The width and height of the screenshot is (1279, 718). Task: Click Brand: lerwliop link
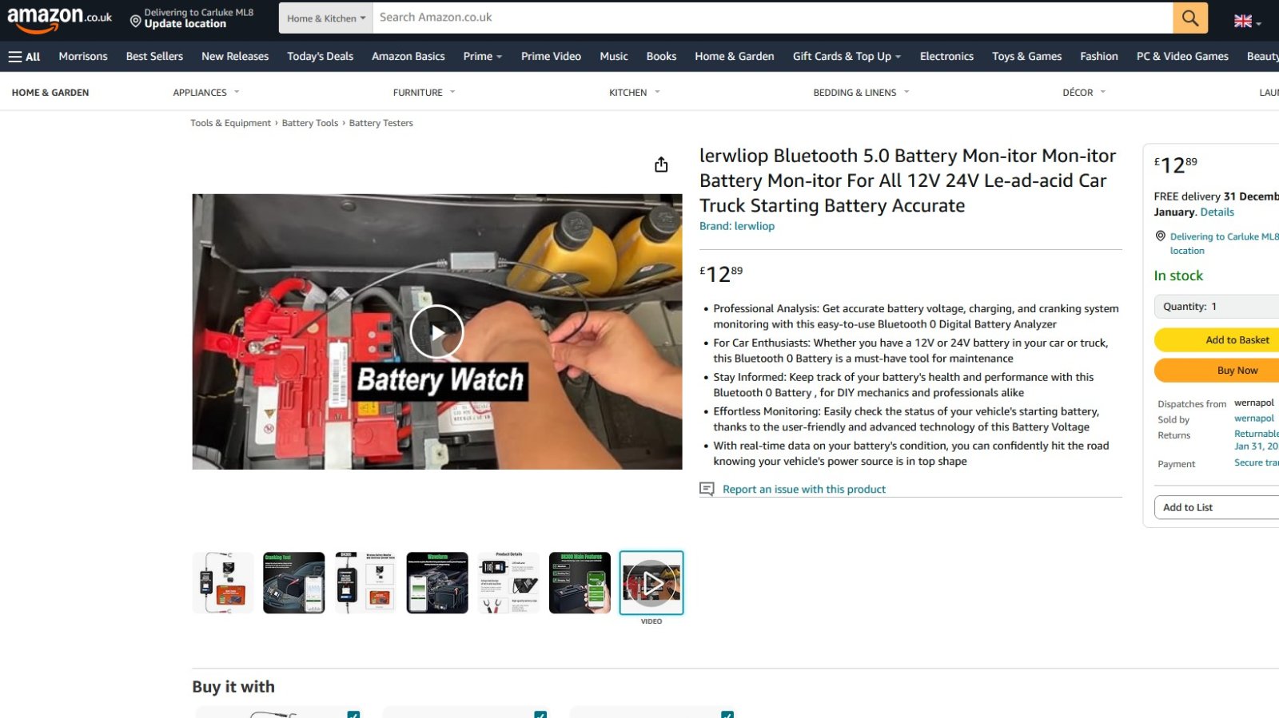(x=736, y=226)
